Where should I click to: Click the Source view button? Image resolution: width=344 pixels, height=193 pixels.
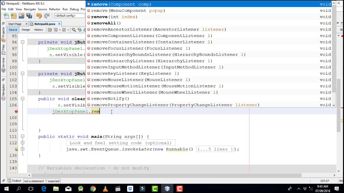pyautogui.click(x=13, y=30)
